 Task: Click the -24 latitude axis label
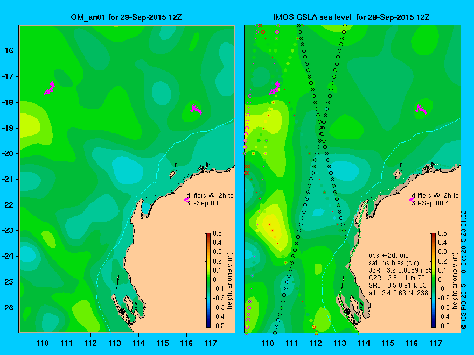(8, 256)
